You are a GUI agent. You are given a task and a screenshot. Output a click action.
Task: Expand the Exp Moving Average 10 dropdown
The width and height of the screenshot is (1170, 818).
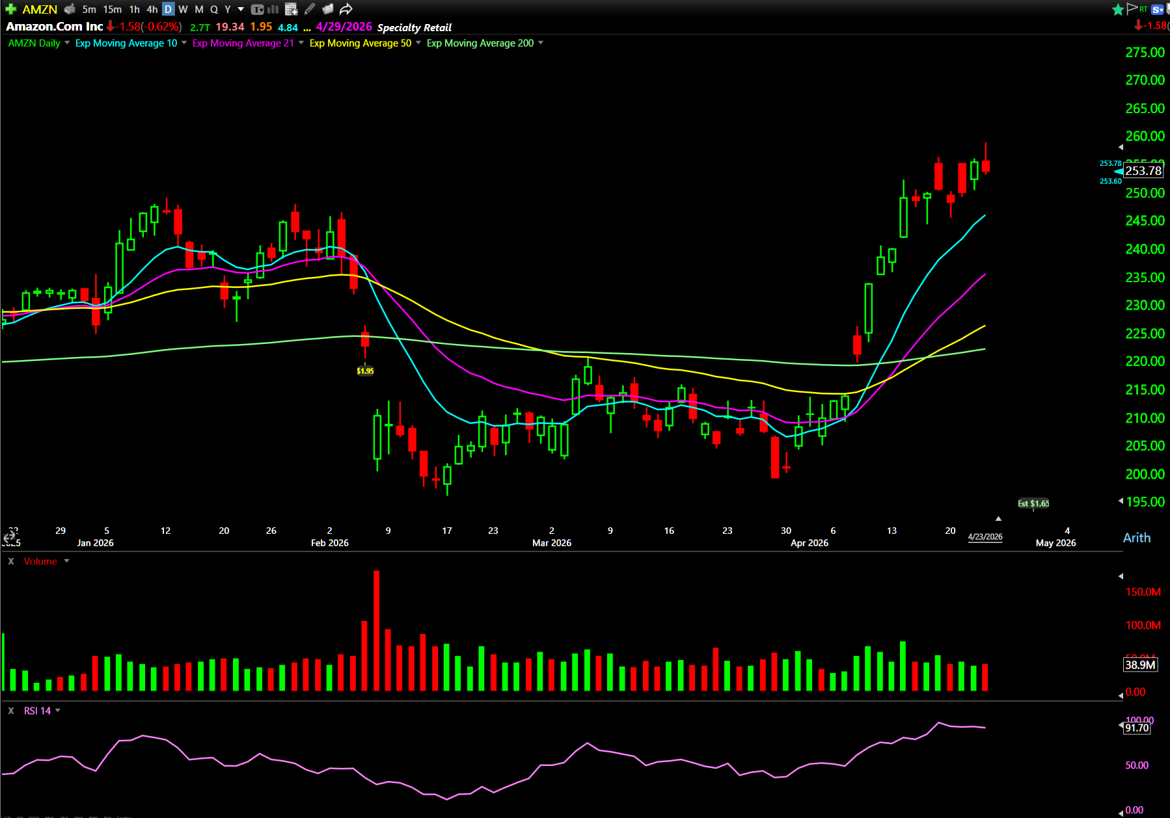click(184, 43)
